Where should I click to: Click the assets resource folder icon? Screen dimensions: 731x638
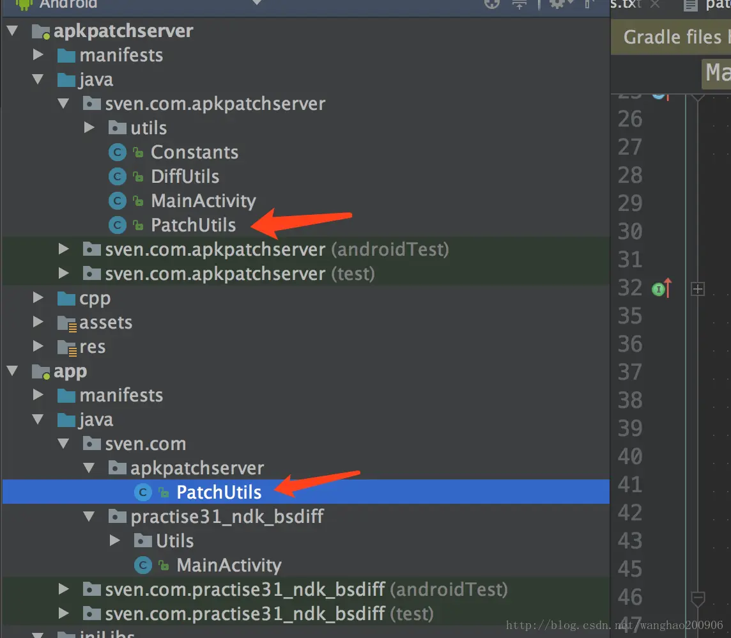[x=66, y=323]
